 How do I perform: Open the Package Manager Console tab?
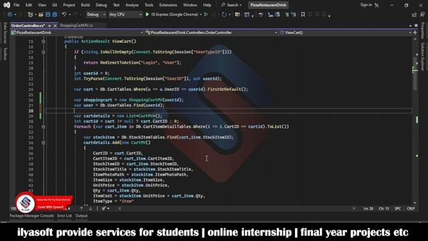31,216
